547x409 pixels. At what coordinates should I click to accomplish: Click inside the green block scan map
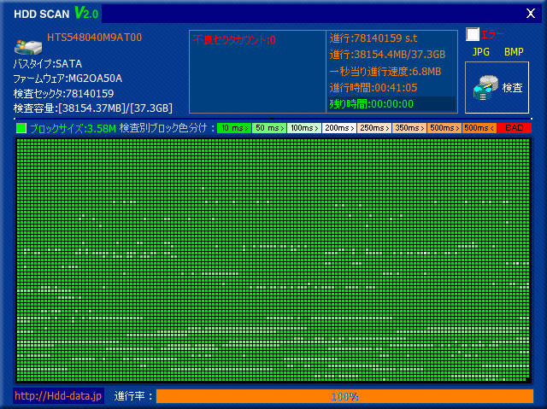click(273, 260)
